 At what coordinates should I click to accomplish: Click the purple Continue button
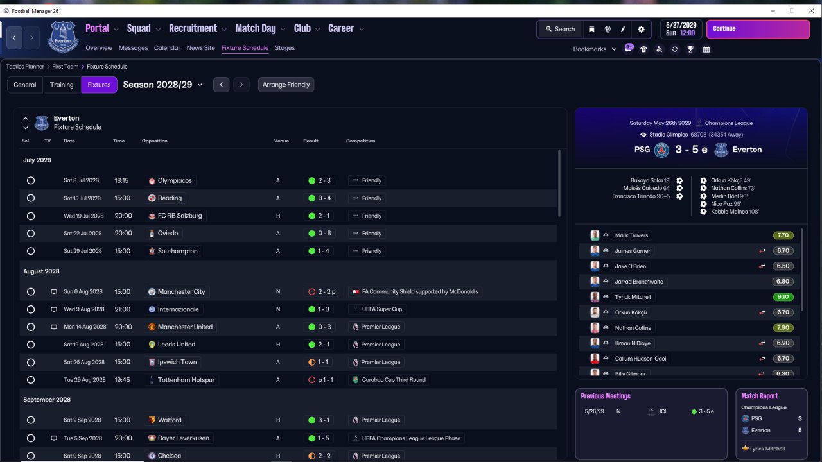[758, 29]
